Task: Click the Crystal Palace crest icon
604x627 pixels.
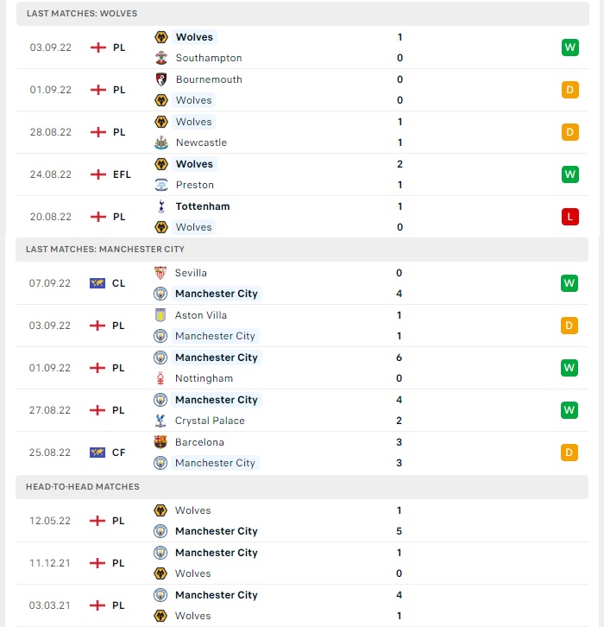Action: tap(160, 421)
